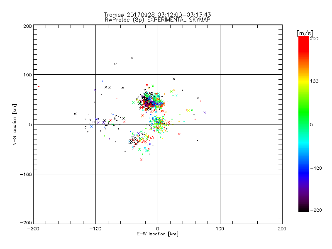Click the topmost black X marker near 135 km north

click(x=132, y=58)
